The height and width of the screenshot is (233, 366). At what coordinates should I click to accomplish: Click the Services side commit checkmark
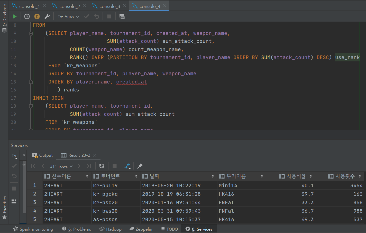pos(14,166)
